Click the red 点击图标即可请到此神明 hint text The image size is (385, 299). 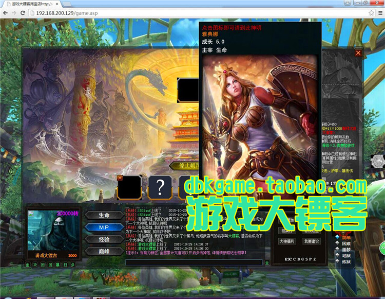point(232,28)
